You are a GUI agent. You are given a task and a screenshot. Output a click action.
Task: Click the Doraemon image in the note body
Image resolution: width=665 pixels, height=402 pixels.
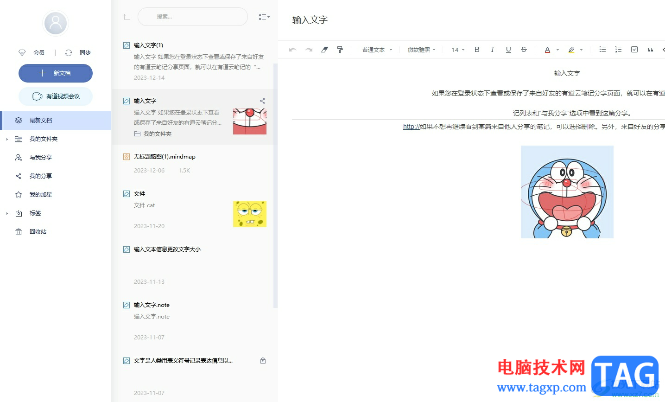567,192
